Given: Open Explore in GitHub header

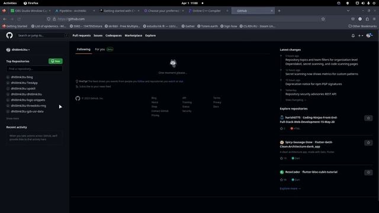Looking at the screenshot, I should (150, 35).
